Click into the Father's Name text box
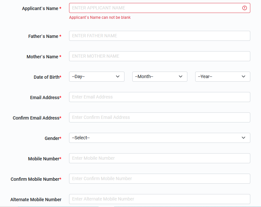Screen dimensions: 261x207 point(160,36)
